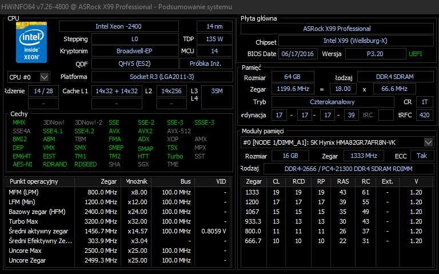Select the 1067 timing row
The image size is (439, 274).
pos(337,212)
